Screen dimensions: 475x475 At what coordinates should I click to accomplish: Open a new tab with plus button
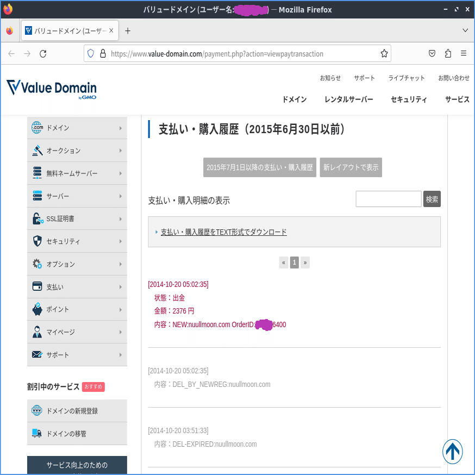128,31
